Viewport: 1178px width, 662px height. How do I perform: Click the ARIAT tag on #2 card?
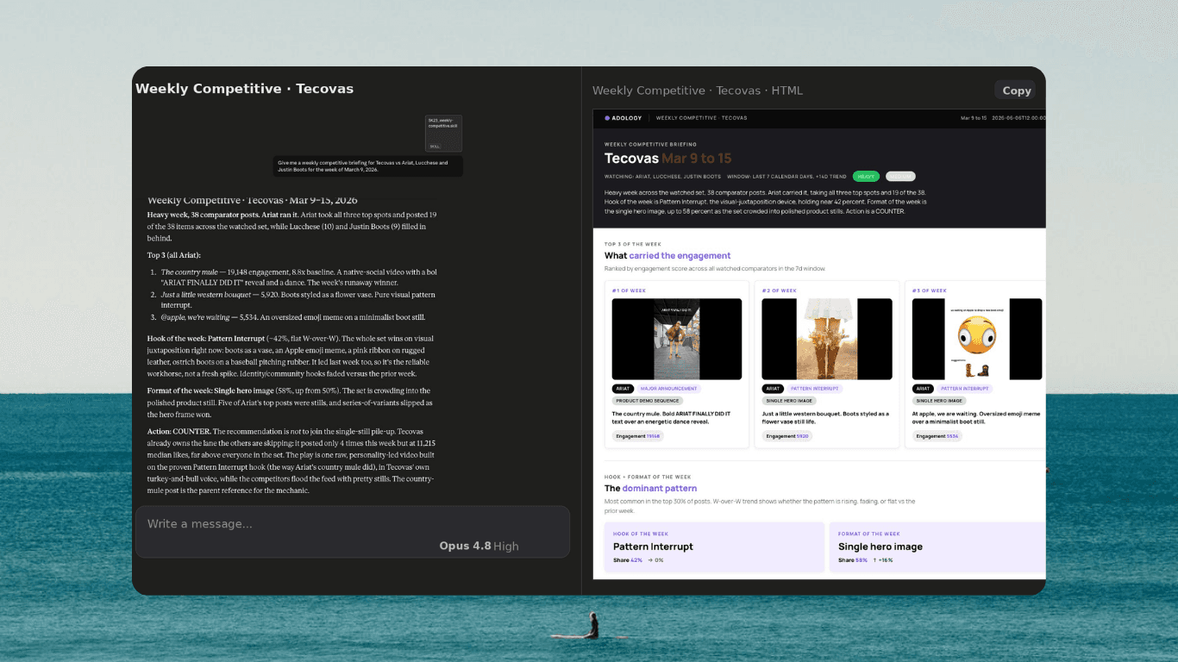click(x=773, y=389)
